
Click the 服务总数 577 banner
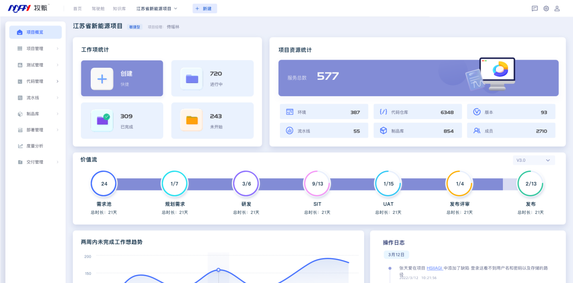pos(418,78)
